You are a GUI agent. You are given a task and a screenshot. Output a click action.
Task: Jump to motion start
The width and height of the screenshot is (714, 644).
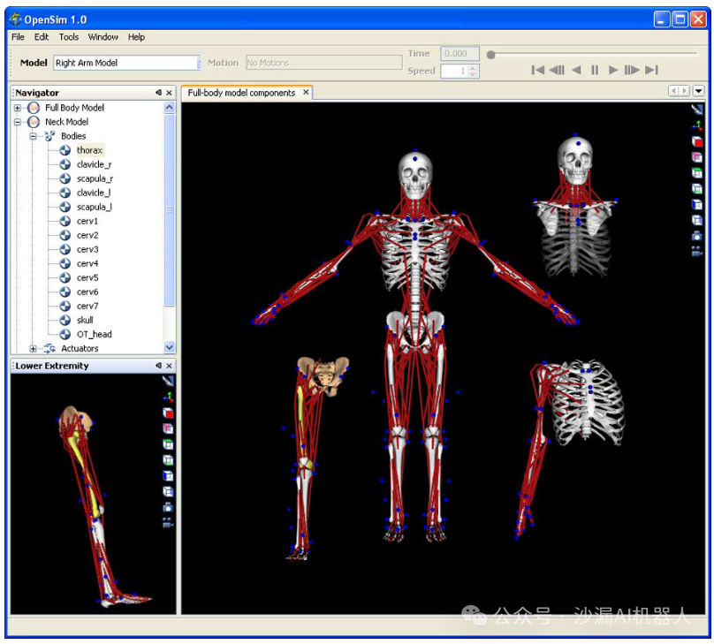pos(538,70)
